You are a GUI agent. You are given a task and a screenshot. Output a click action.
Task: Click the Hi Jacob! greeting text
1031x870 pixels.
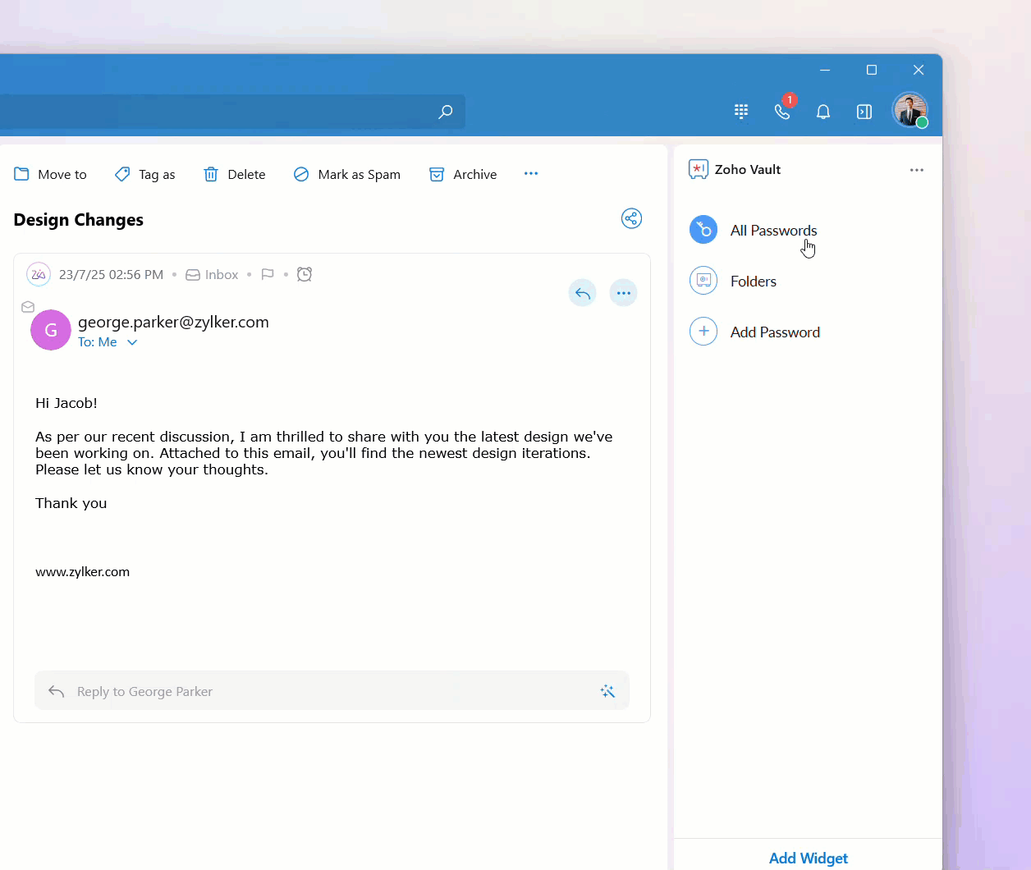point(66,403)
